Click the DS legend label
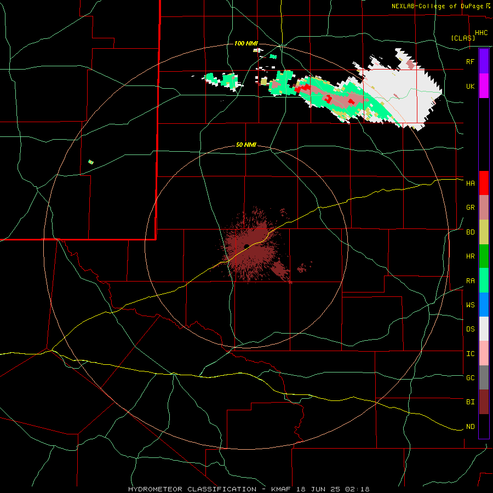This screenshot has width=493, height=493. pyautogui.click(x=470, y=329)
